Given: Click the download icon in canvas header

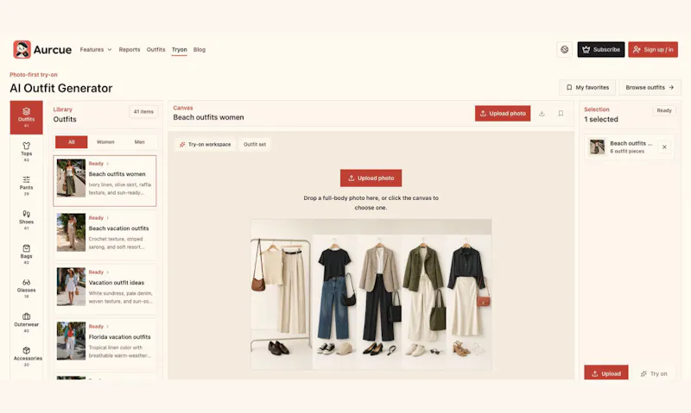Looking at the screenshot, I should click(x=542, y=114).
